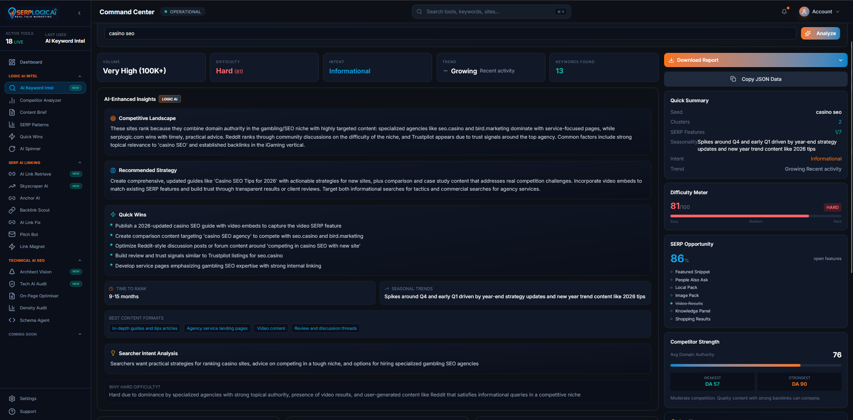Viewport: 853px width, 420px height.
Task: Click the Download Report button
Action: point(756,60)
